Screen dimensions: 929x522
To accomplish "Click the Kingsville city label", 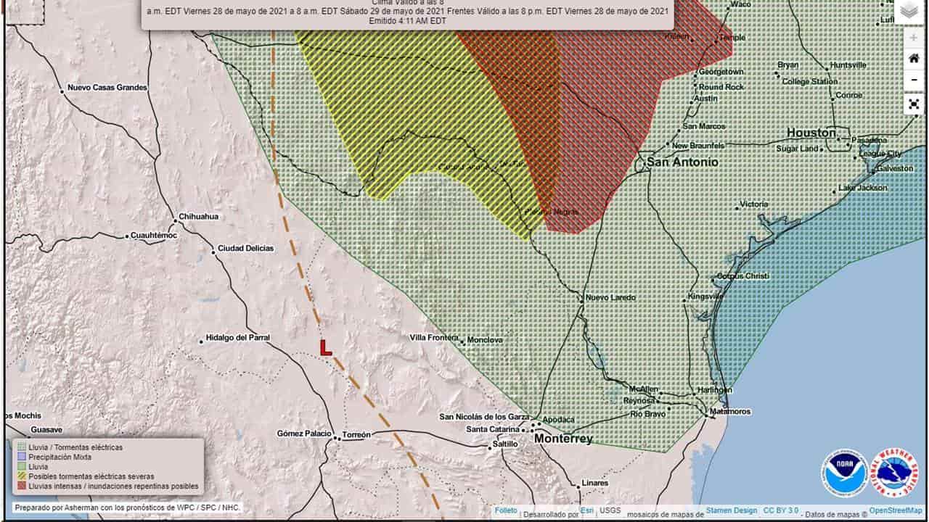I will pyautogui.click(x=705, y=297).
